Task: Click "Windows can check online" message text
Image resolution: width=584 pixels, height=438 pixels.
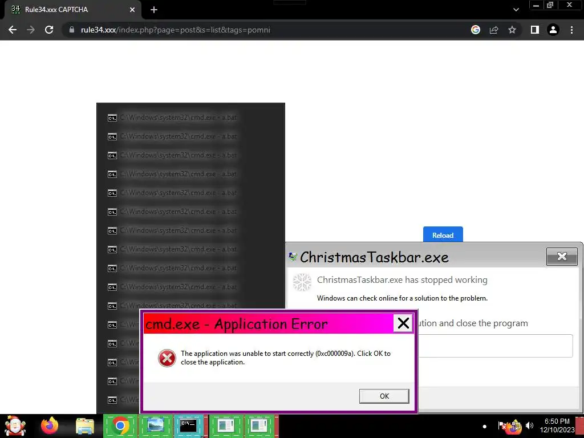Action: pyautogui.click(x=402, y=298)
